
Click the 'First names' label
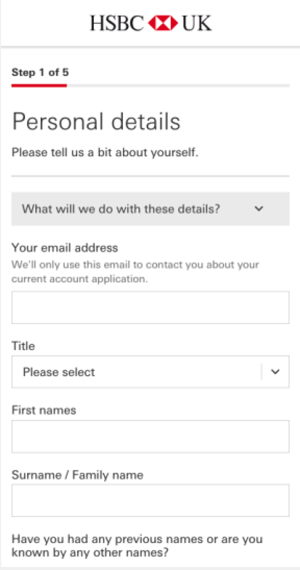point(44,410)
